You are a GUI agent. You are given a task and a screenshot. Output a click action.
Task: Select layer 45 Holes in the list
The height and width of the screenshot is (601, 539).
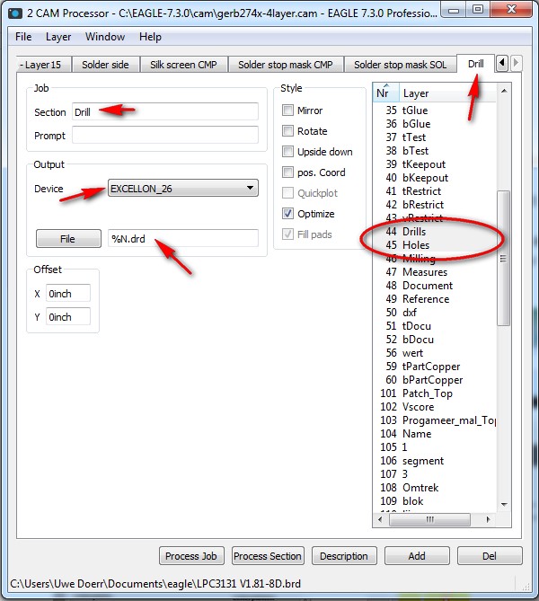point(415,245)
